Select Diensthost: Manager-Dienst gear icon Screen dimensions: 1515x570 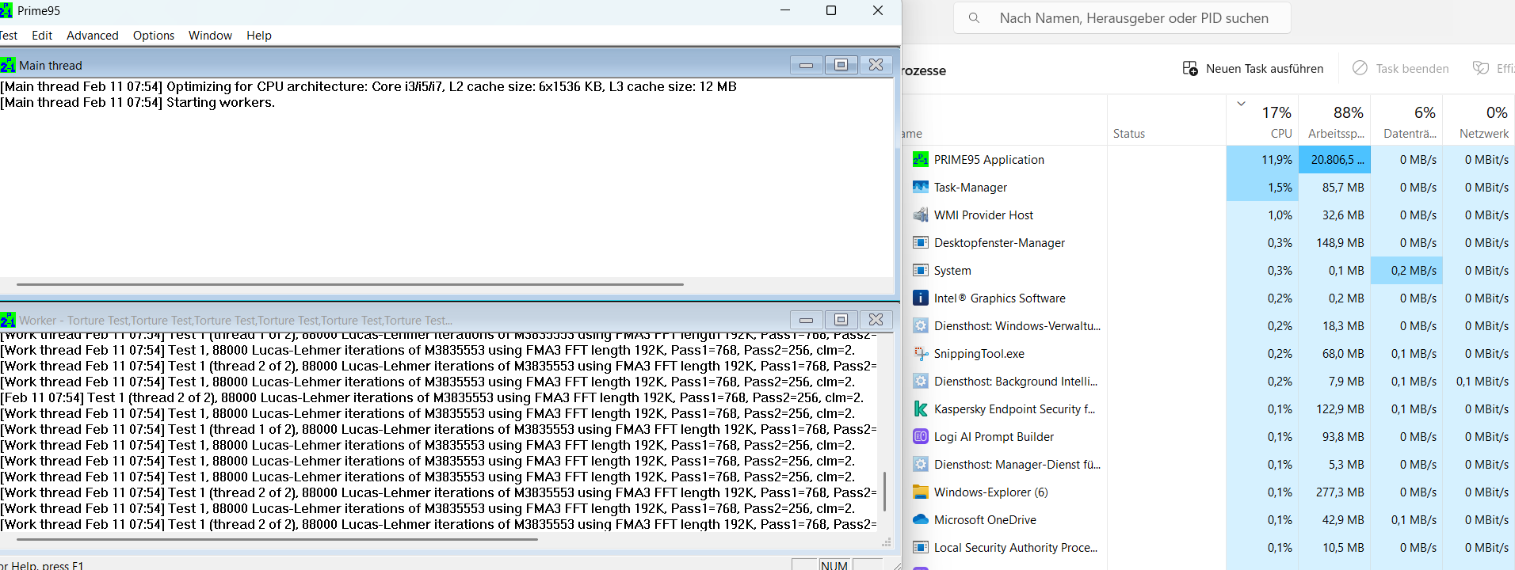coord(921,465)
